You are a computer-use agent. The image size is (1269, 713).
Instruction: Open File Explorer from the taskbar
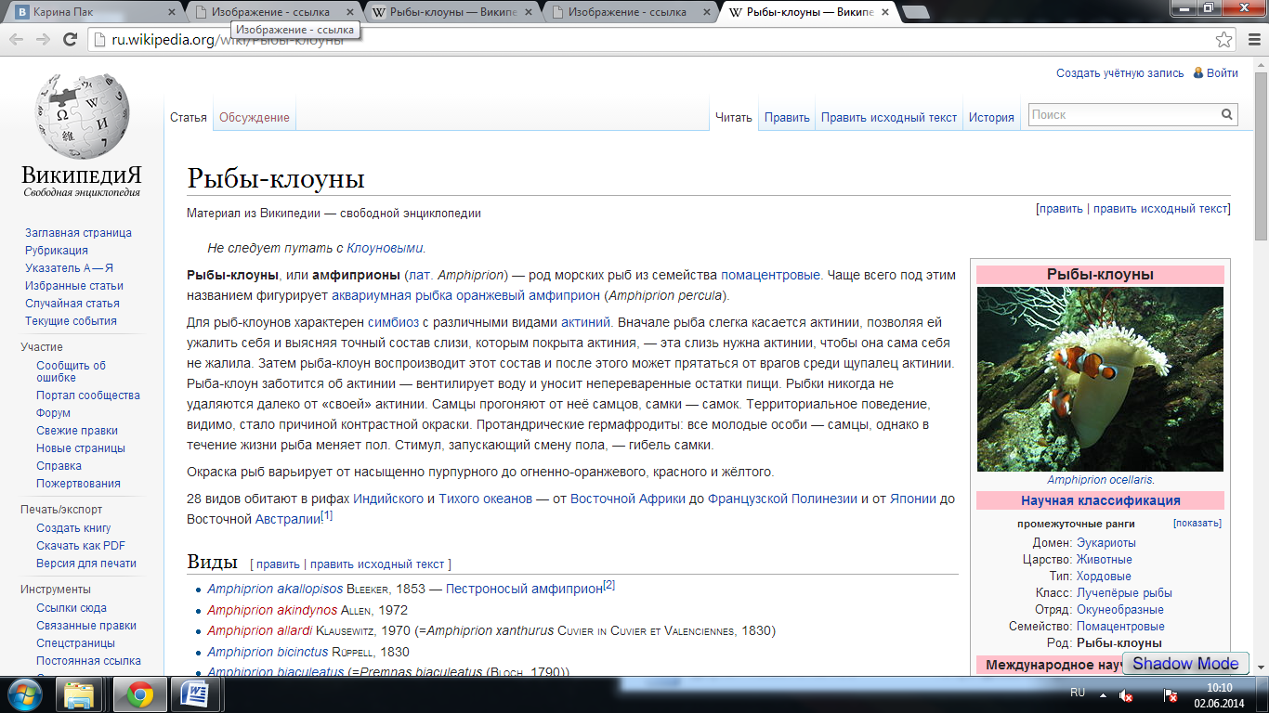click(79, 694)
